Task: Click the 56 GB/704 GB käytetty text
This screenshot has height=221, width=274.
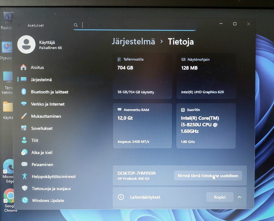Action: (136, 92)
